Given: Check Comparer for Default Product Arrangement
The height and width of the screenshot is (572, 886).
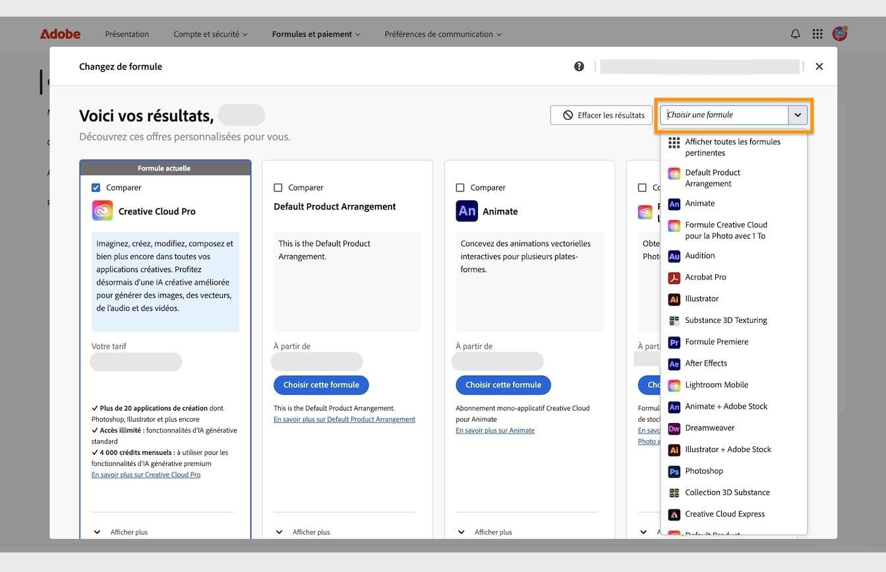Looking at the screenshot, I should click(x=278, y=187).
